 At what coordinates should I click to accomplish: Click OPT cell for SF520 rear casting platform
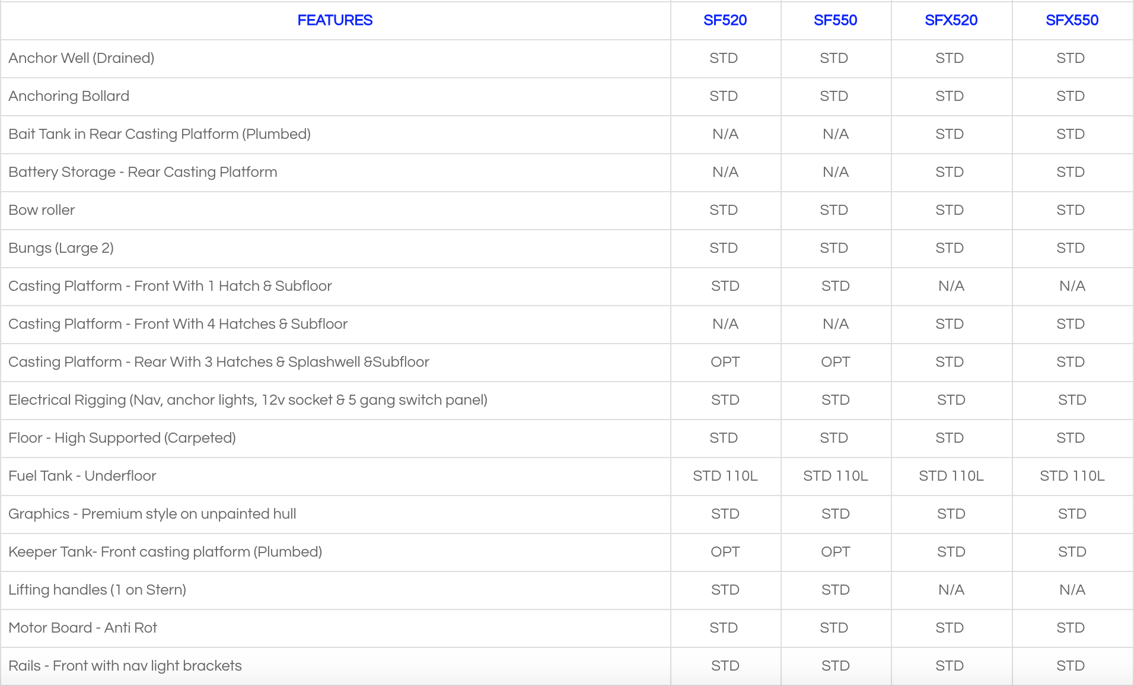pyautogui.click(x=725, y=362)
